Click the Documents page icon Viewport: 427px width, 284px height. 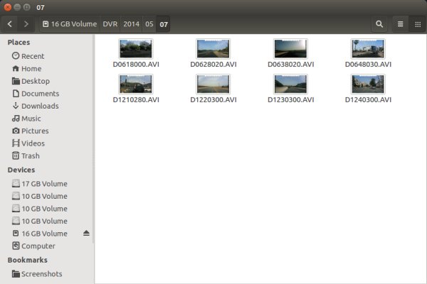tap(16, 94)
